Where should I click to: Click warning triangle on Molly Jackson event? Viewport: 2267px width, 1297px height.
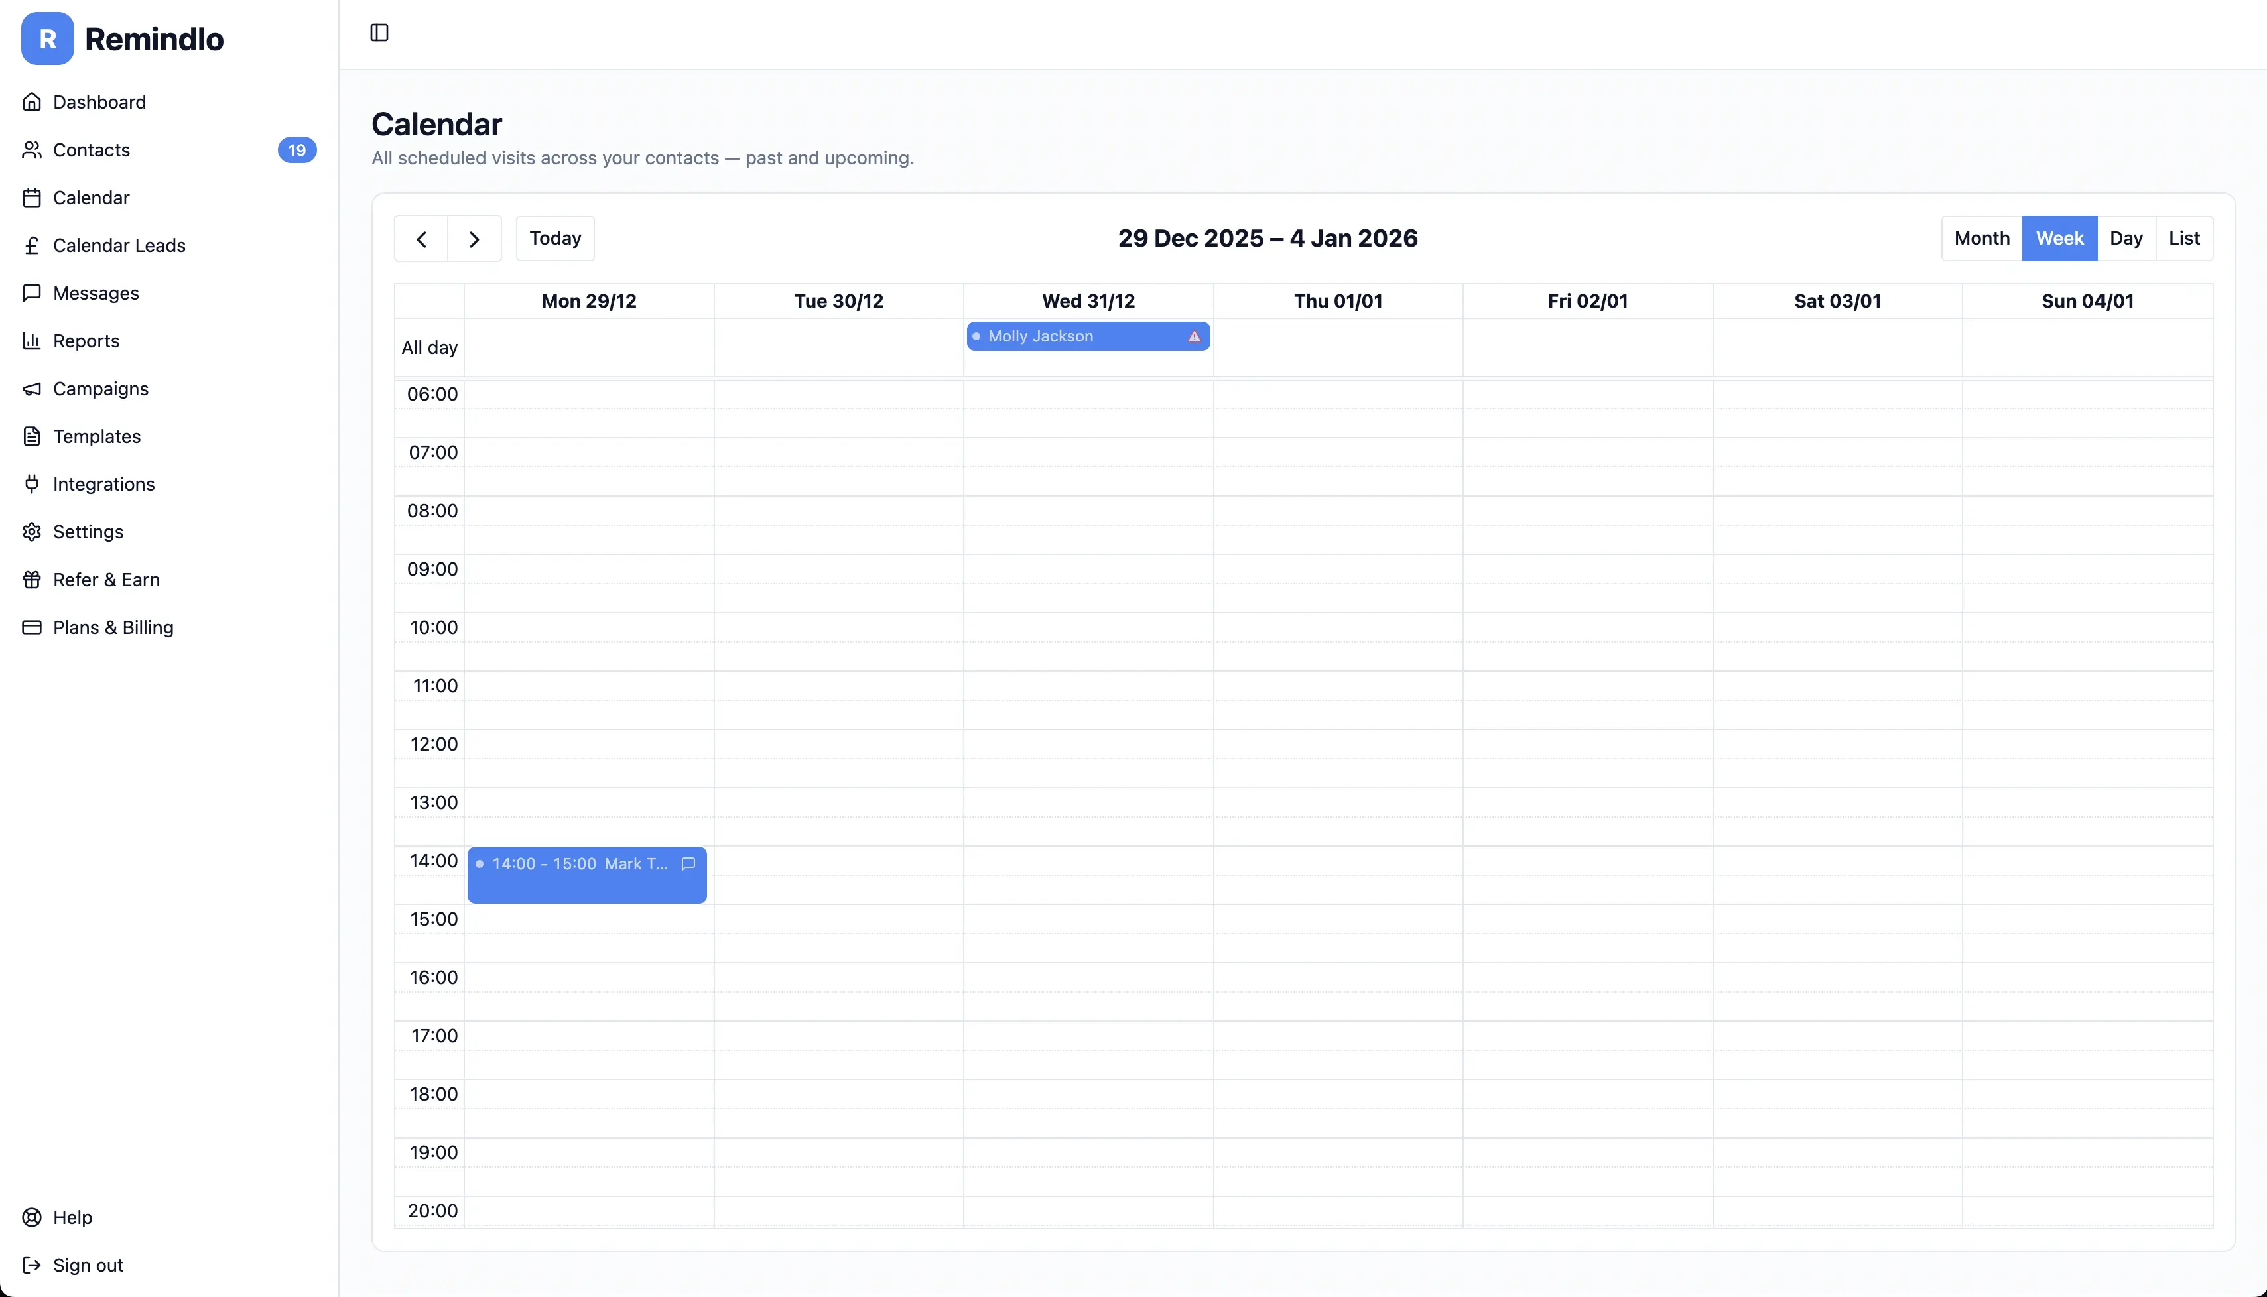click(x=1195, y=336)
